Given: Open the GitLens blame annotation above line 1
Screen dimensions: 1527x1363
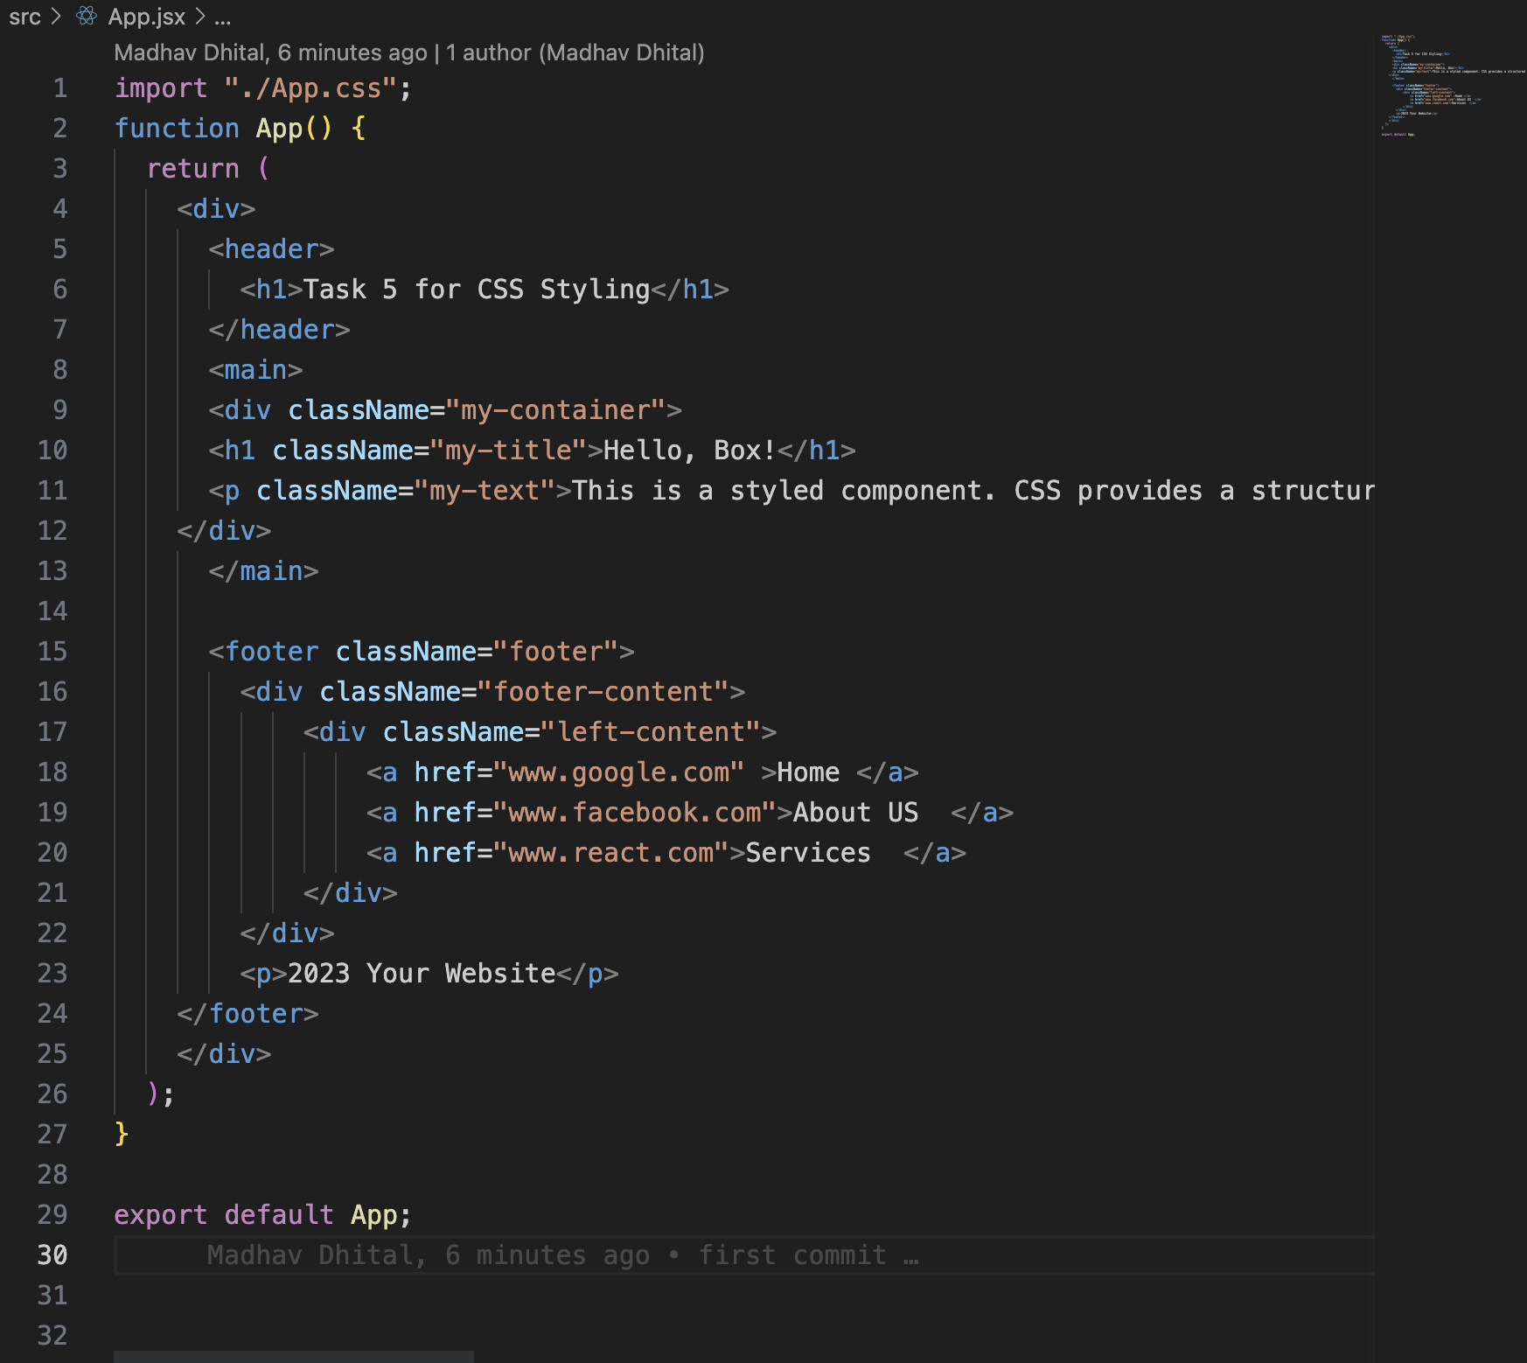Looking at the screenshot, I should (x=411, y=52).
